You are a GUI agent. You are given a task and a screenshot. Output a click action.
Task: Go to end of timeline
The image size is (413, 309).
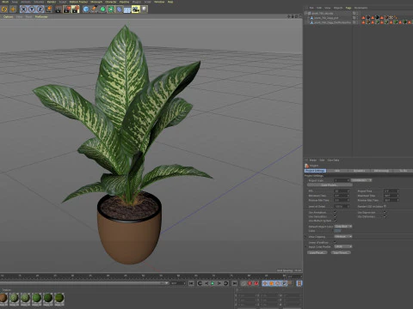235,283
